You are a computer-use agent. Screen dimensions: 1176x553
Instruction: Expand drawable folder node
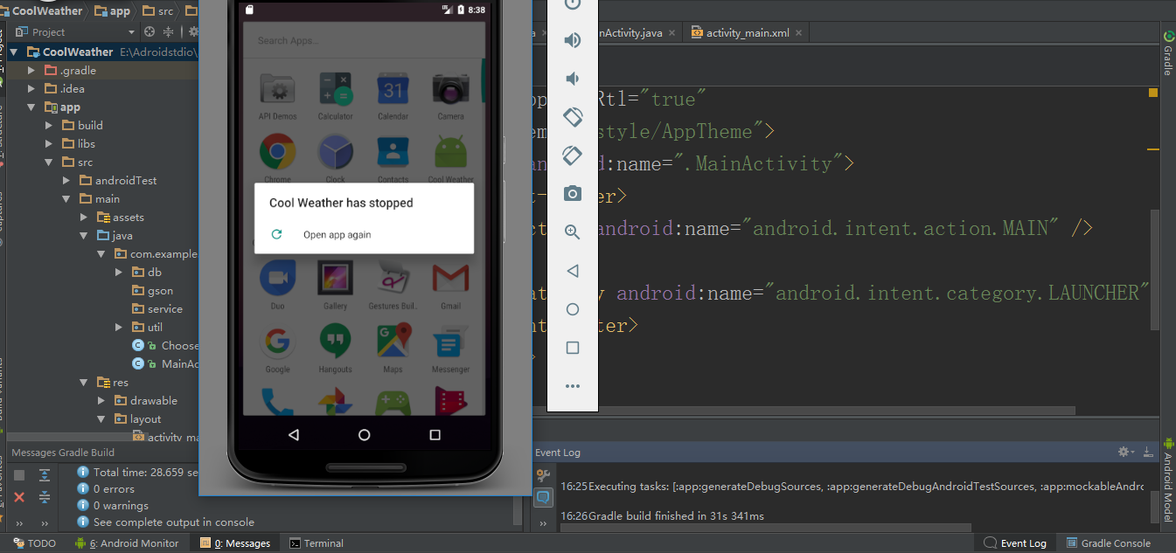pos(101,400)
